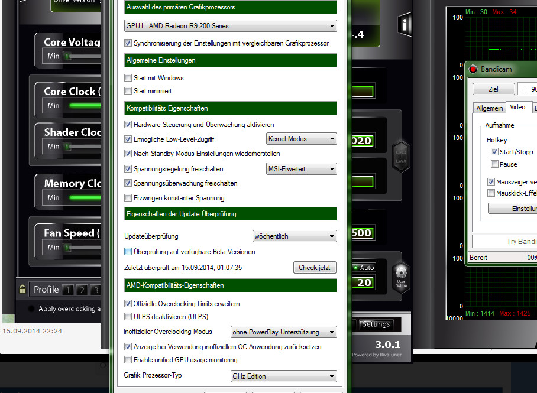
Task: Switch to Bandicam Allgemein tab
Action: pos(490,108)
